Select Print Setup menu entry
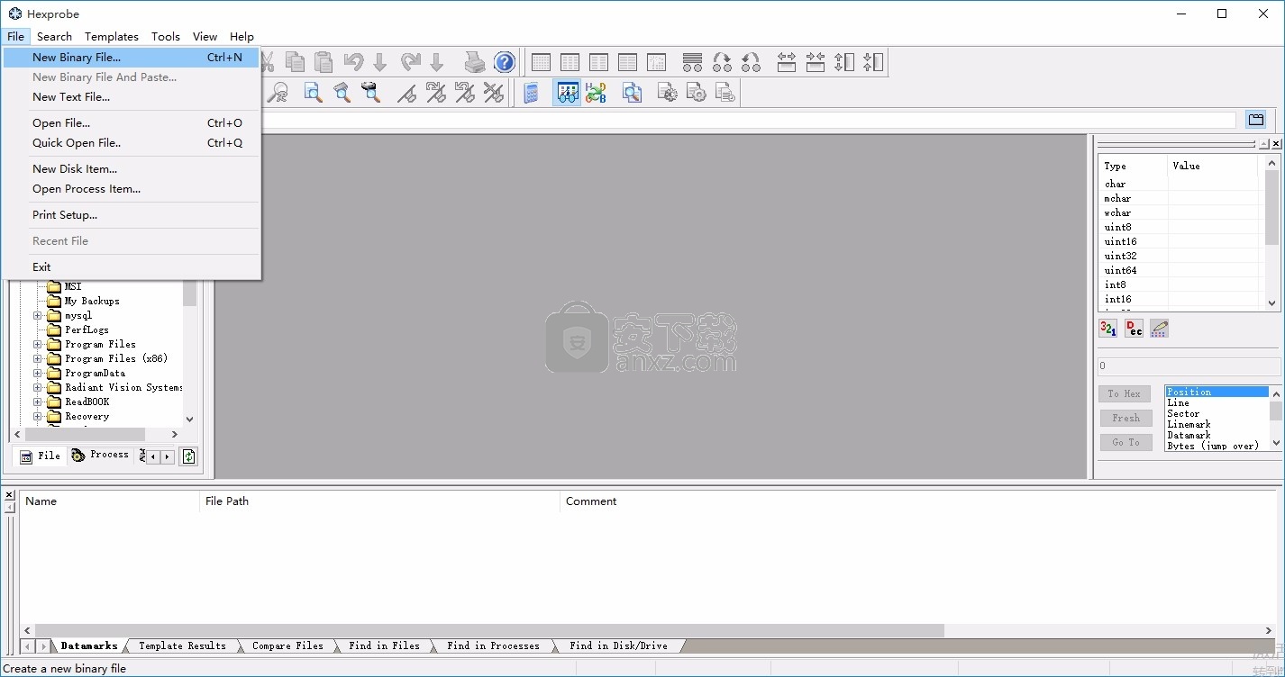 [132, 215]
